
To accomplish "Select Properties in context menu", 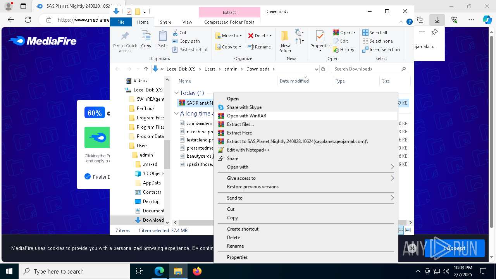I will pos(306,257).
